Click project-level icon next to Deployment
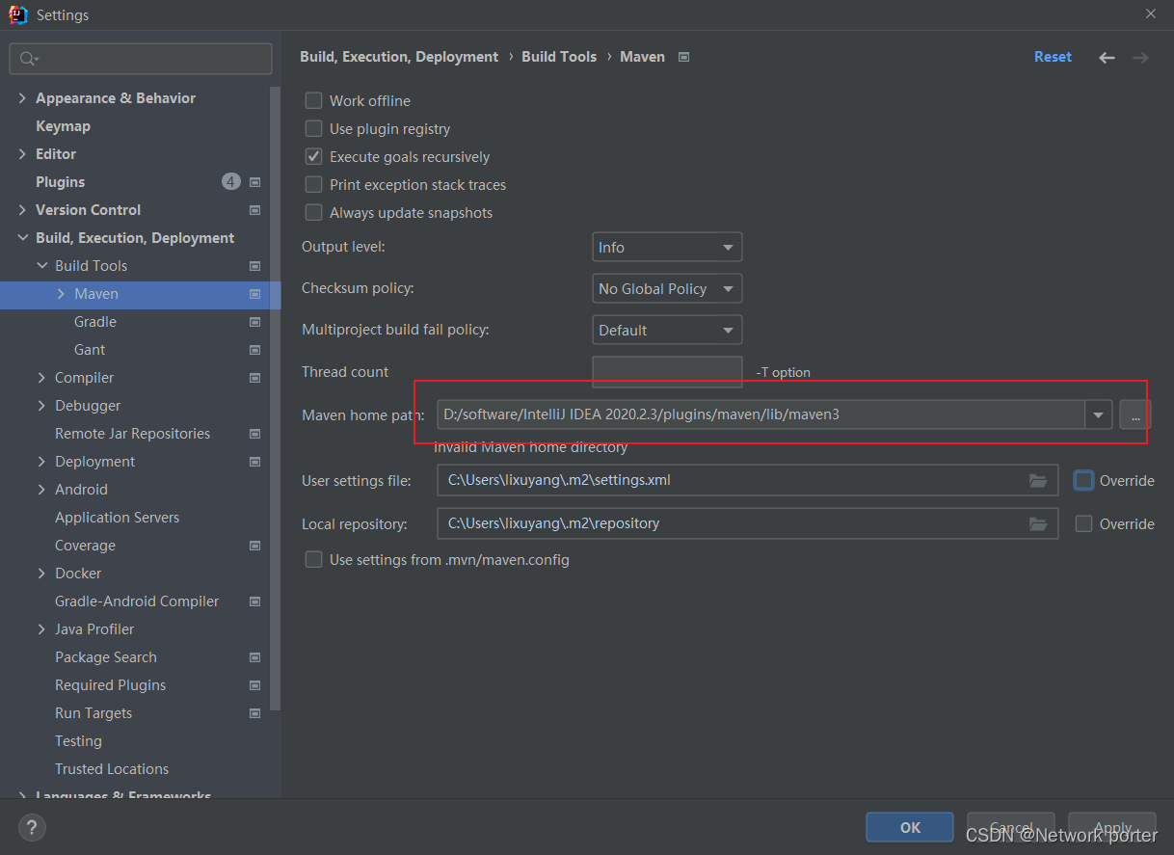 [255, 462]
